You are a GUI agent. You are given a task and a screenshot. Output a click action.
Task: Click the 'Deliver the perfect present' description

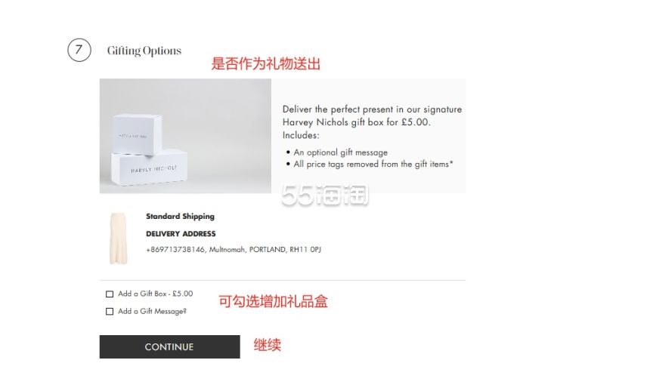click(x=372, y=122)
